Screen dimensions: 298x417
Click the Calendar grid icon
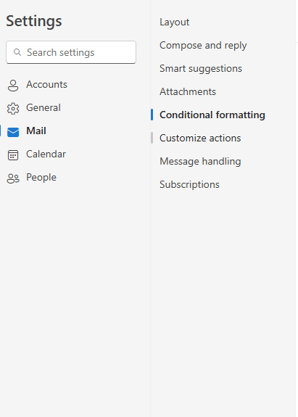(13, 155)
